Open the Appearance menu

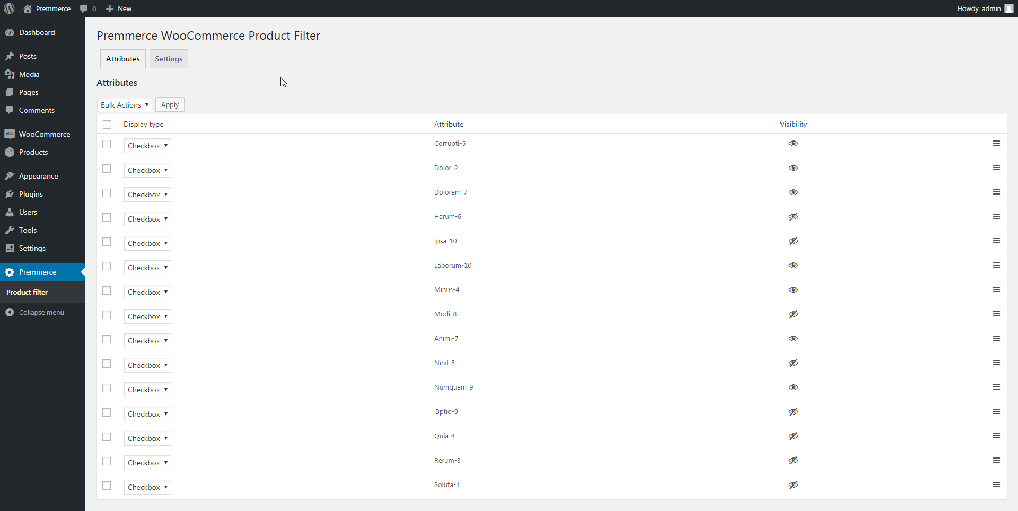tap(42, 176)
